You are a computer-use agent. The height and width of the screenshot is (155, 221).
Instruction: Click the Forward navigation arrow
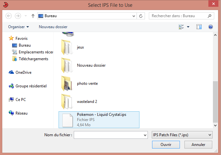pos(18,16)
